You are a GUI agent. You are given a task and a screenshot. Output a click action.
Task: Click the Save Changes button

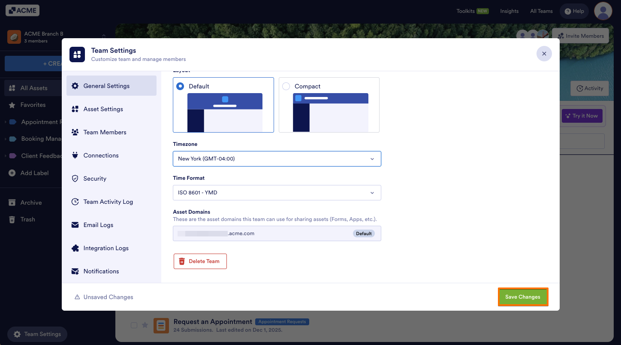point(523,297)
